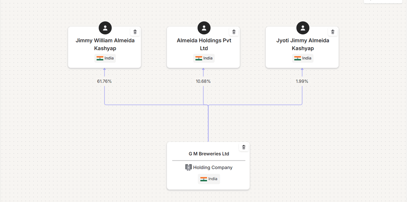407x202 pixels.
Task: Select the 1.99% ownership label
Action: (302, 81)
